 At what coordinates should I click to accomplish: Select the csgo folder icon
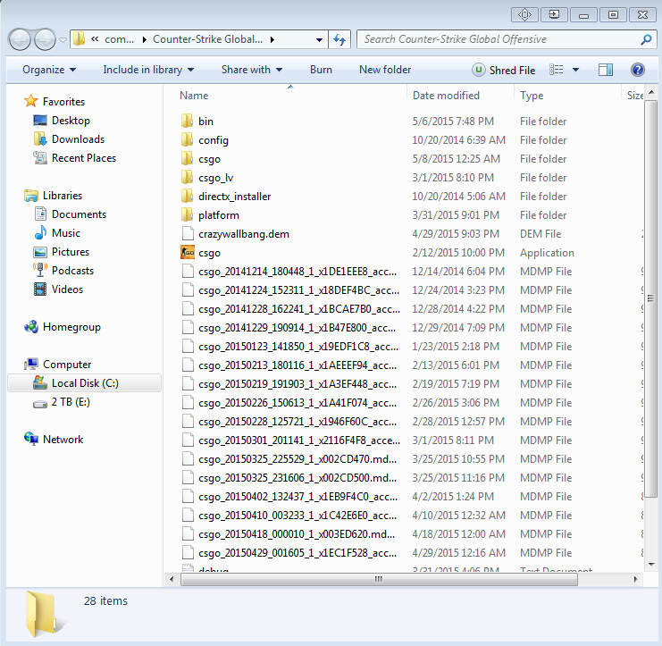tap(187, 159)
